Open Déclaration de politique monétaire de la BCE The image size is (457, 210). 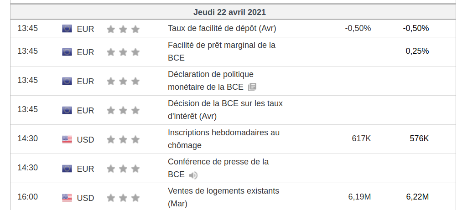[x=210, y=74]
